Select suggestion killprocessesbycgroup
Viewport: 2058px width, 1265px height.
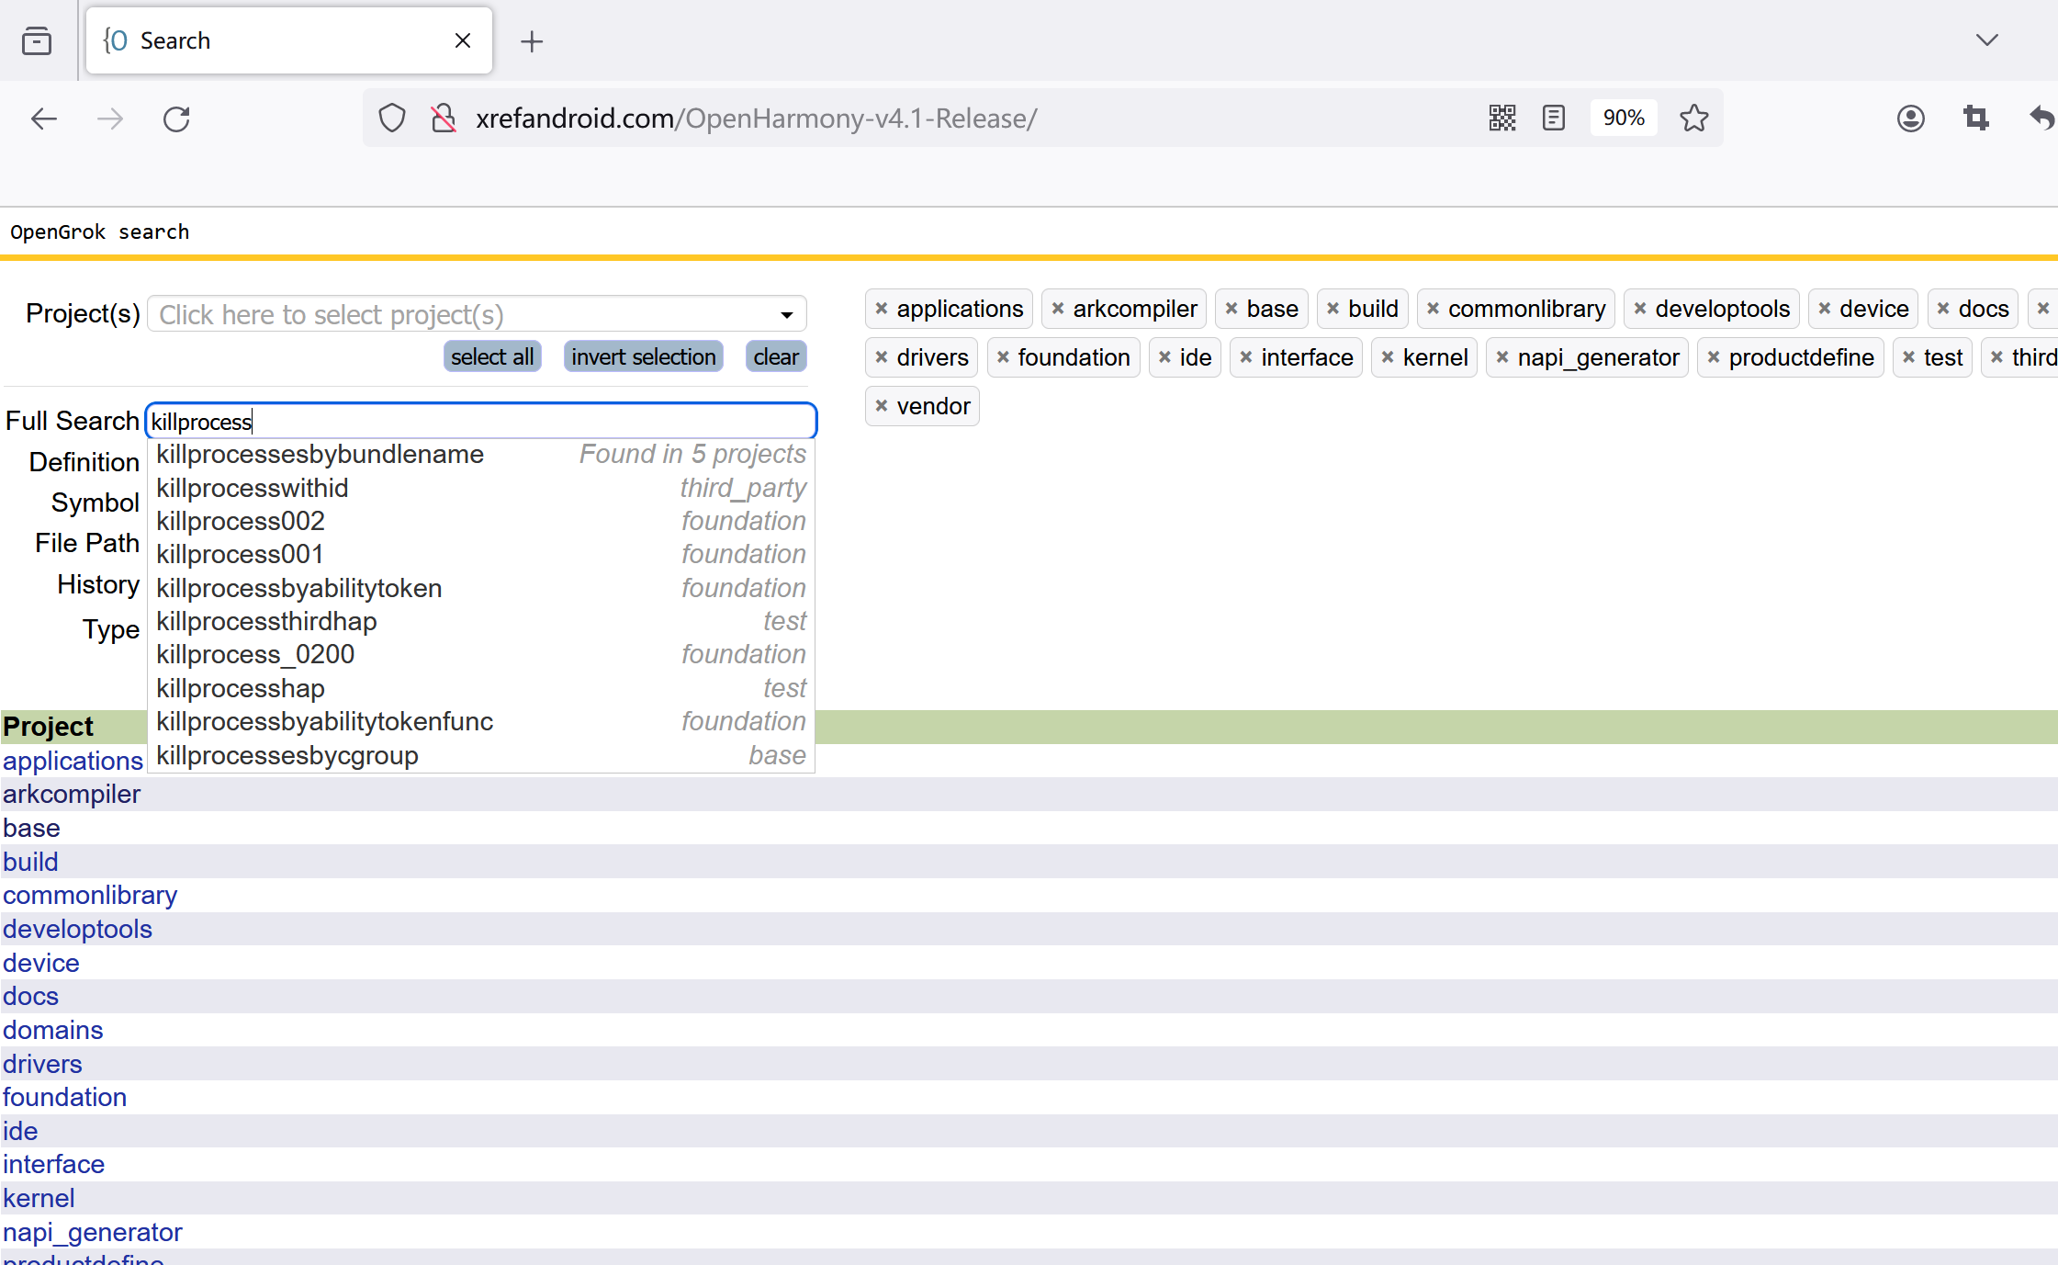coord(481,755)
